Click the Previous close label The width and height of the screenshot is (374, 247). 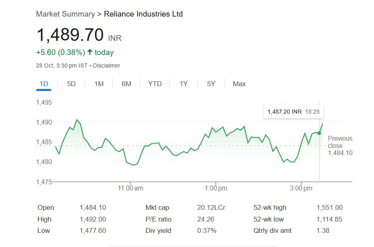340,142
